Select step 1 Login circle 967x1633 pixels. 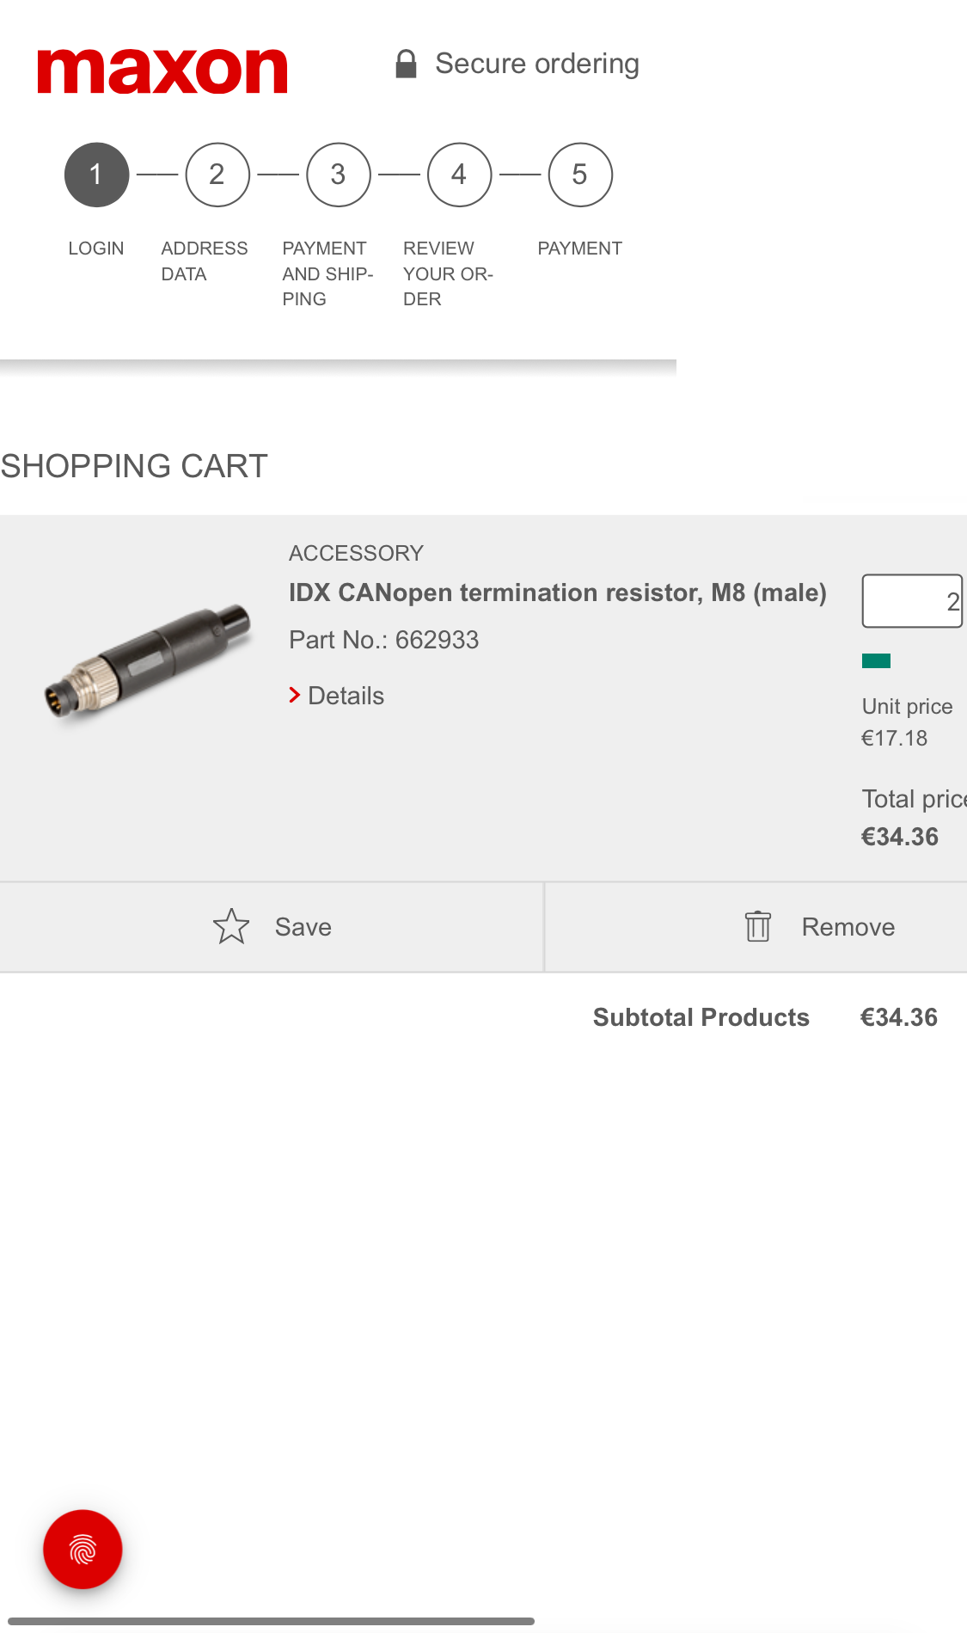point(96,175)
